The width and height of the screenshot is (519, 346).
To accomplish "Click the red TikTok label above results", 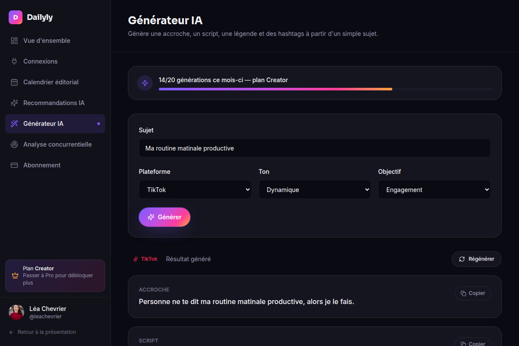I will pyautogui.click(x=149, y=259).
